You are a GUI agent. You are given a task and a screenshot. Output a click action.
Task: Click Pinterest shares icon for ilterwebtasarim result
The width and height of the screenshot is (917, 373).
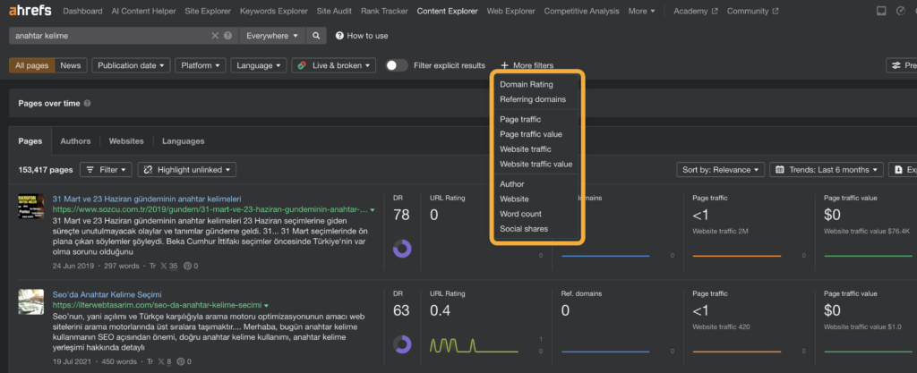tap(181, 361)
